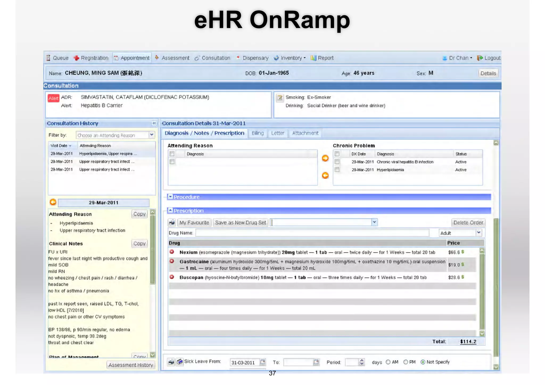Image resolution: width=545 pixels, height=385 pixels.
Task: Click the patient Details button
Action: (488, 73)
